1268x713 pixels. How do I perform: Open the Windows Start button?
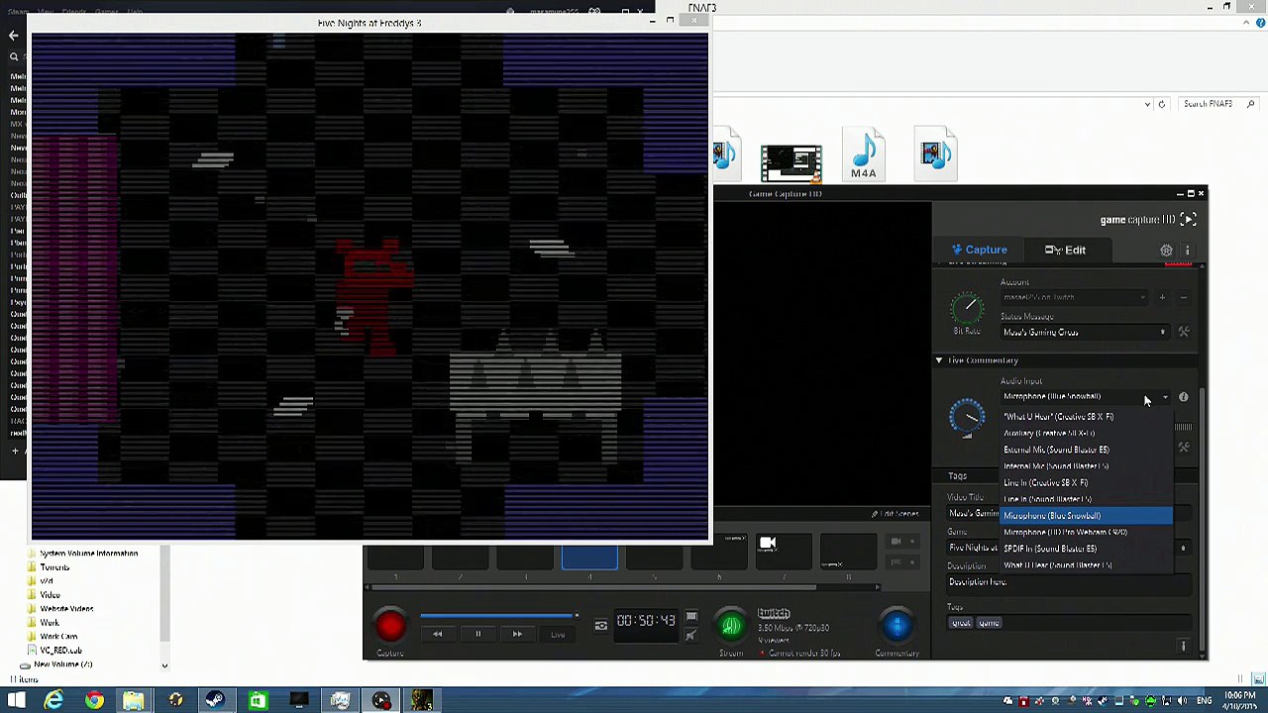pos(17,701)
